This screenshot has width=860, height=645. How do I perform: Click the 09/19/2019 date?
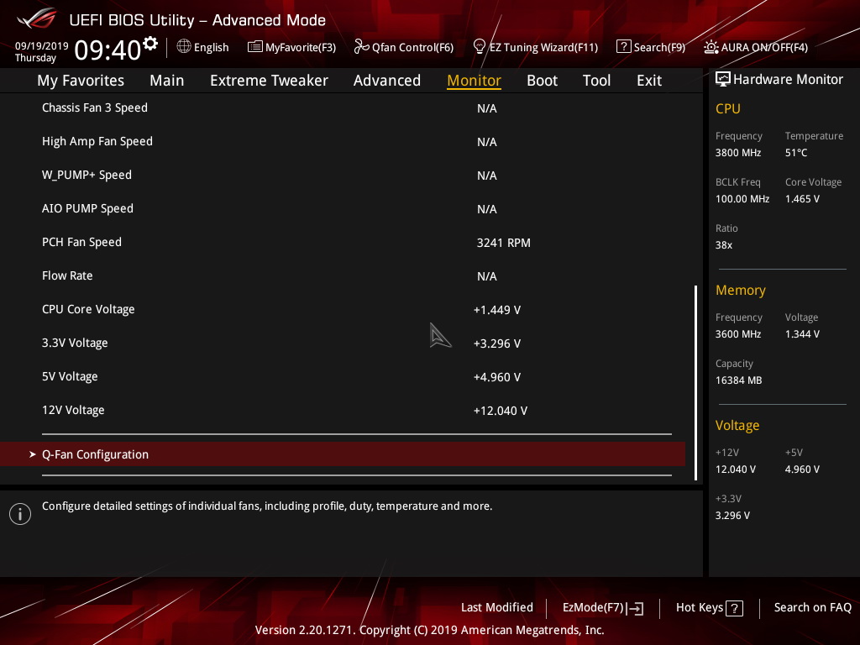42,45
